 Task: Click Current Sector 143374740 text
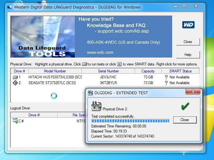[x=123, y=136]
